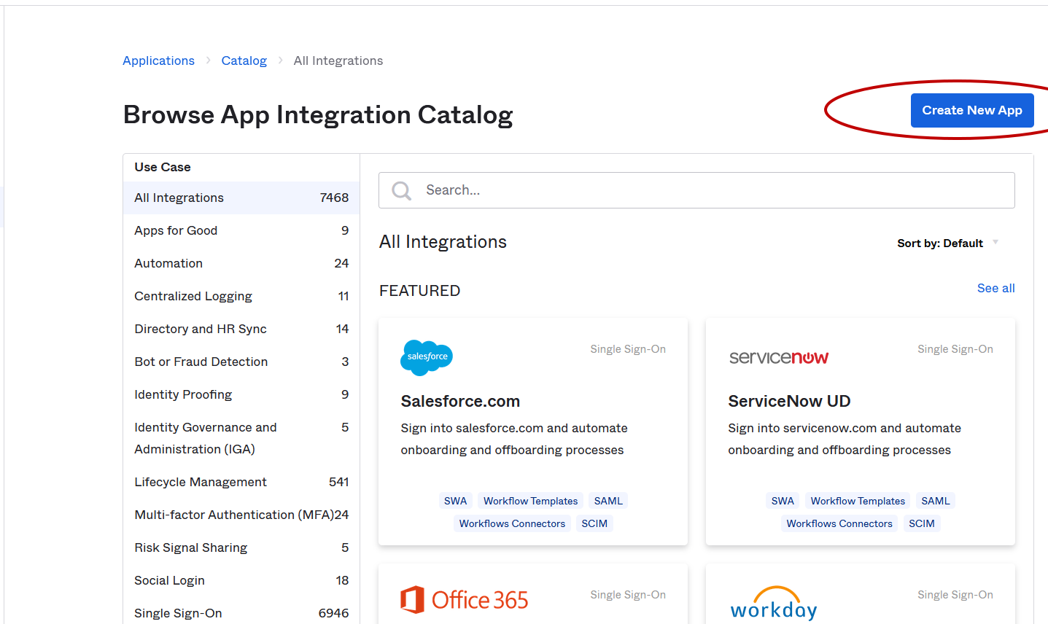Click the Salesforce card description text
1048x624 pixels.
coord(514,439)
